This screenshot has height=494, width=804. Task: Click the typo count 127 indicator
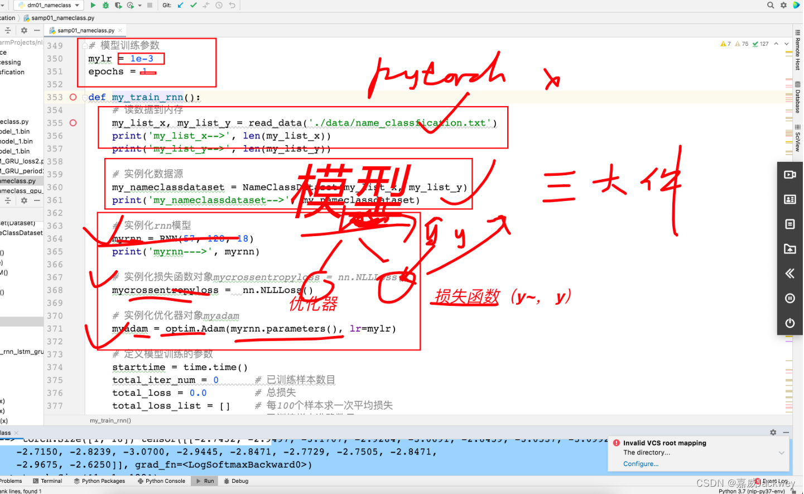click(760, 44)
